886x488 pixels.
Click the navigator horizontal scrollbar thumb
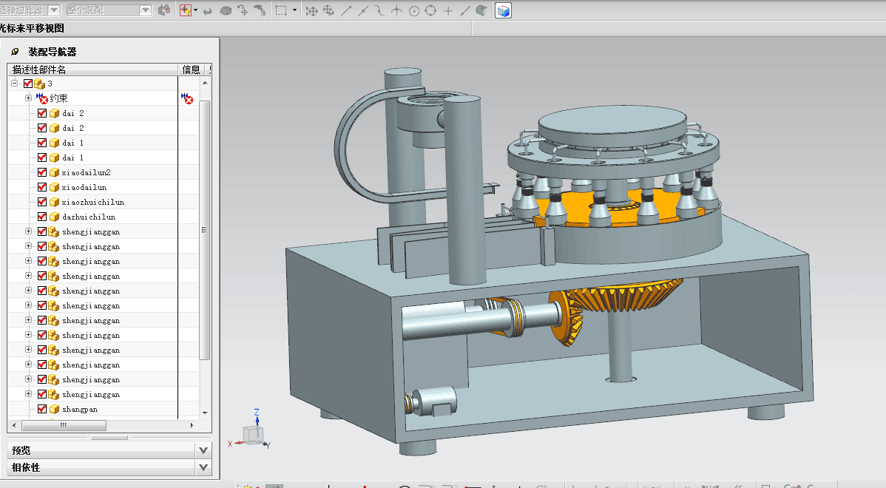click(64, 425)
